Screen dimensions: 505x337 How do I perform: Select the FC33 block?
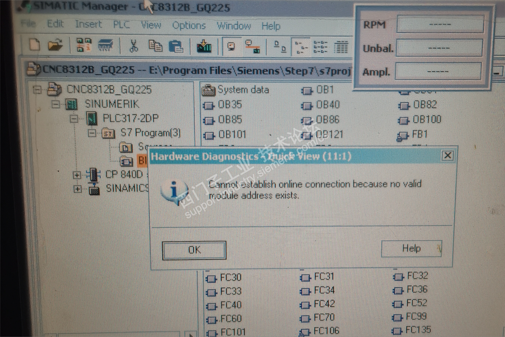click(224, 292)
